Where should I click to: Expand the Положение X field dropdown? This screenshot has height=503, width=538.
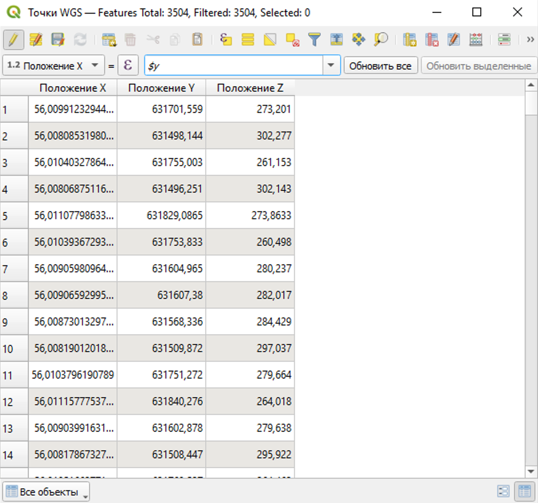coord(95,66)
